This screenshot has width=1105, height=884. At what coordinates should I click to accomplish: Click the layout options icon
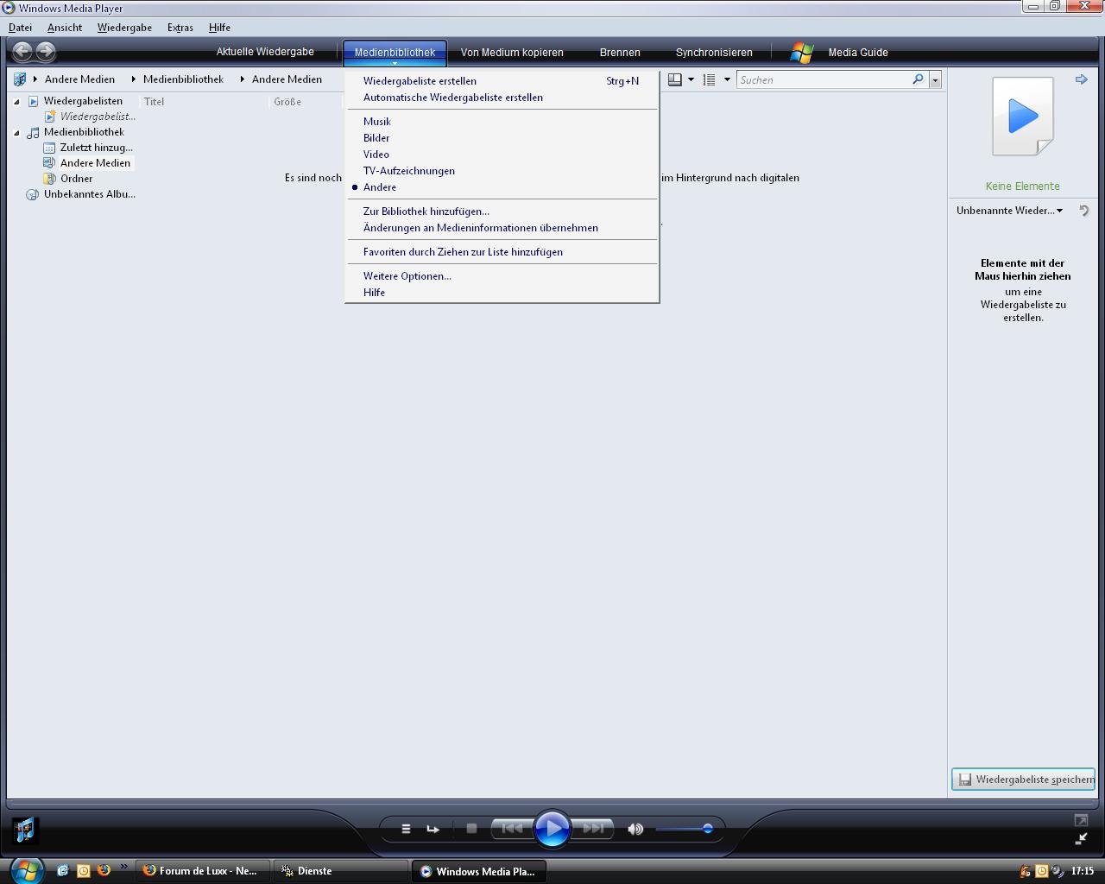[675, 79]
